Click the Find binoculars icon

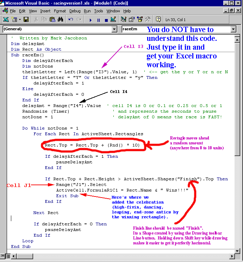pyautogui.click(x=60, y=20)
